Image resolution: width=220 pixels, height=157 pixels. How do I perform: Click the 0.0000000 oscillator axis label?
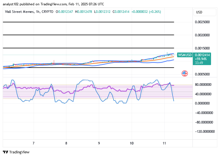(x=202, y=103)
